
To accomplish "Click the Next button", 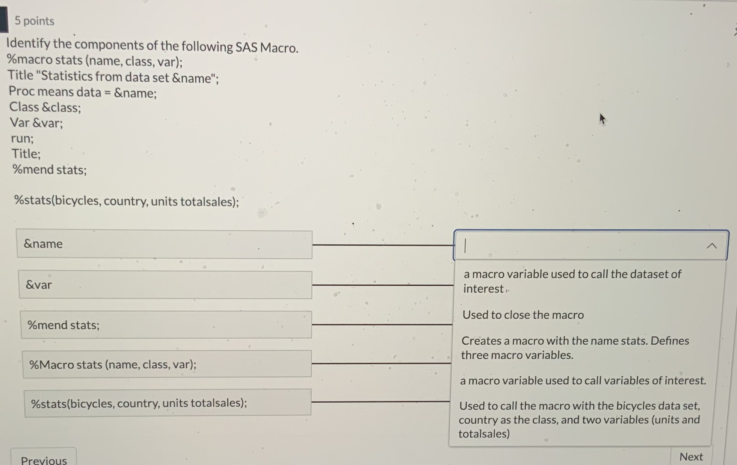I will tap(692, 456).
